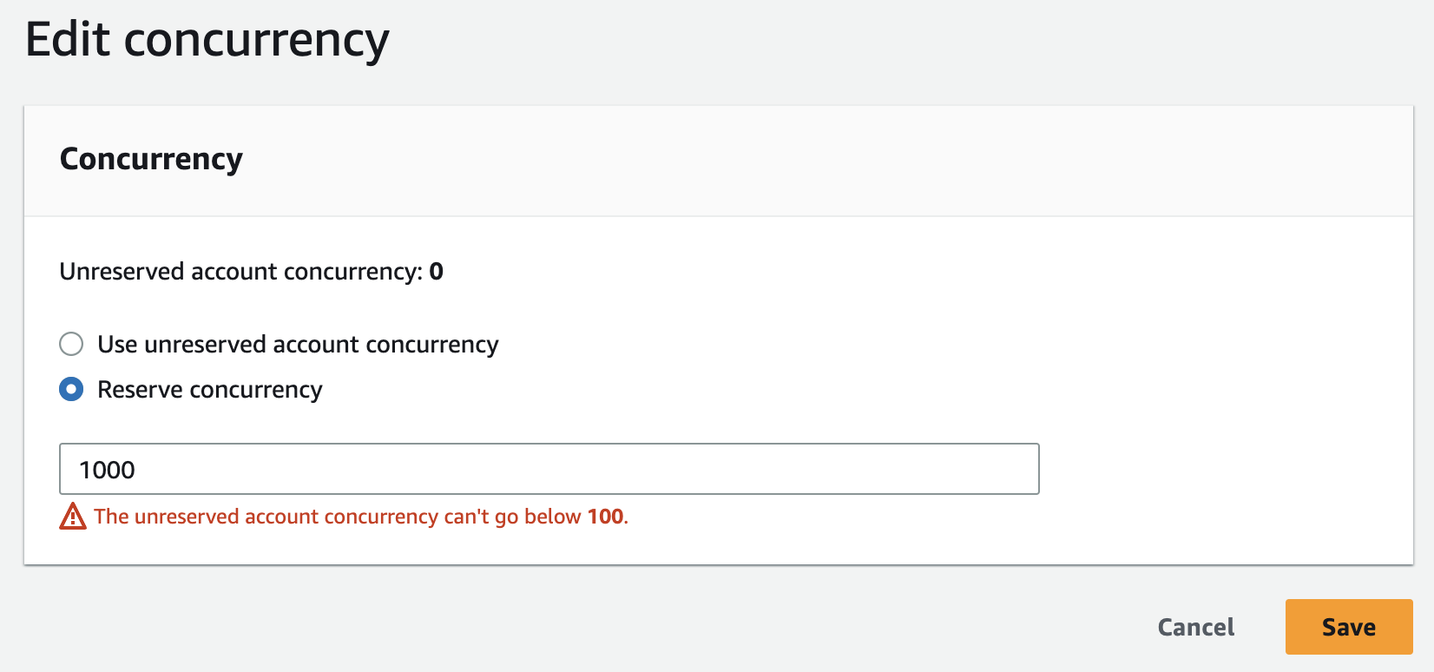Click empty right end of concurrency input

pyautogui.click(x=955, y=469)
